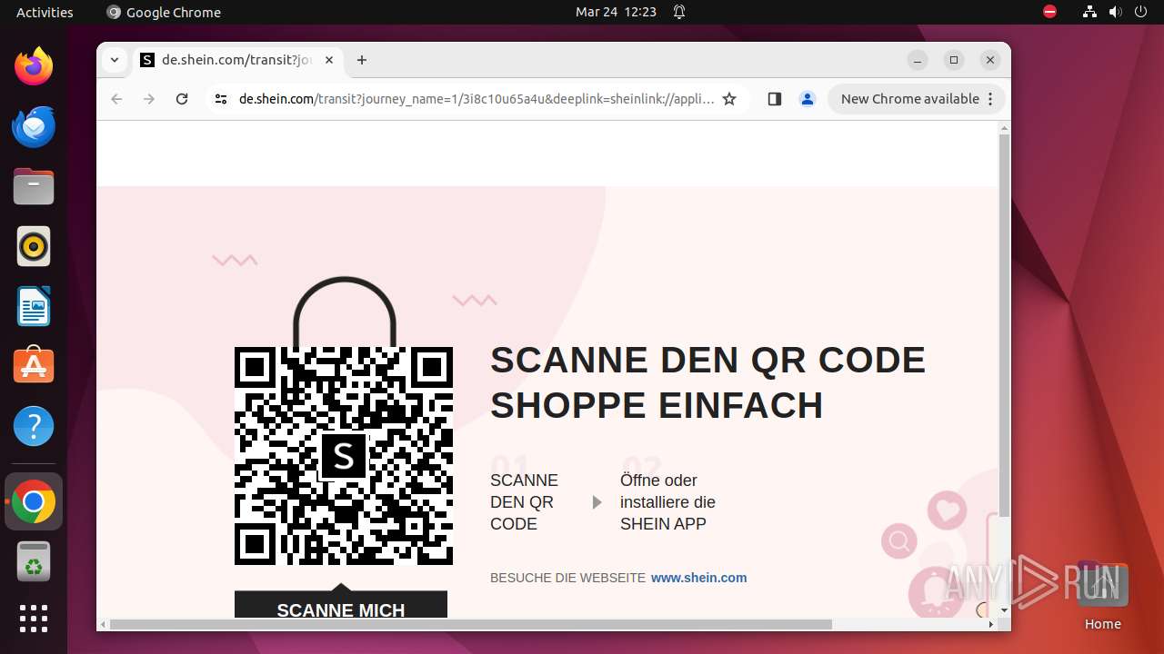Screen dimensions: 1164x654
Task: Open Firefox from the dock
Action: [x=34, y=66]
